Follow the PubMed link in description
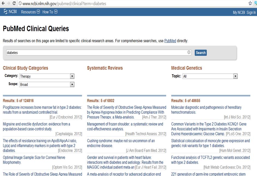 coord(170,41)
